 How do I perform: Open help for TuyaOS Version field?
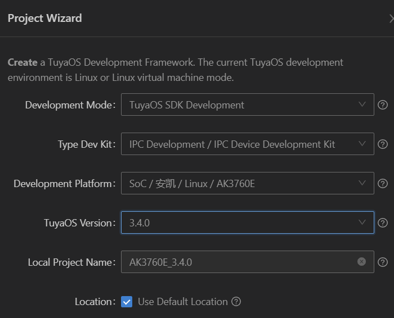pos(382,222)
